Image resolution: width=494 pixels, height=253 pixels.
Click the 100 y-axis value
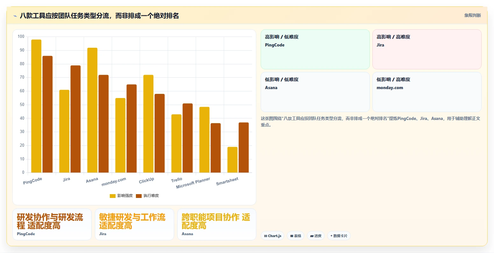point(21,37)
